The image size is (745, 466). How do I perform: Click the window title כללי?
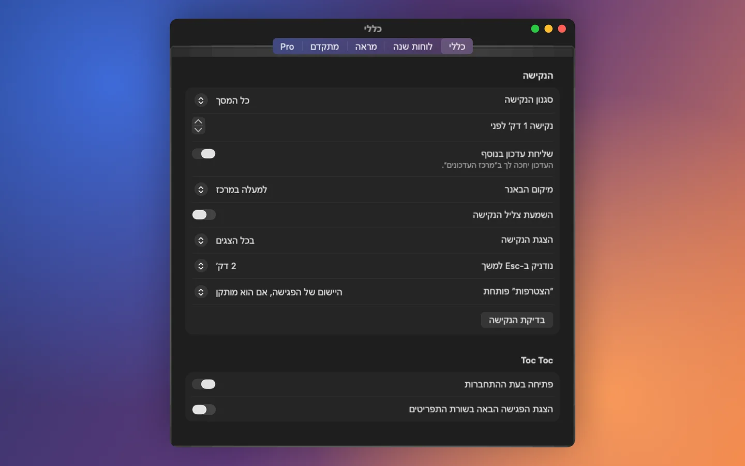pyautogui.click(x=373, y=28)
